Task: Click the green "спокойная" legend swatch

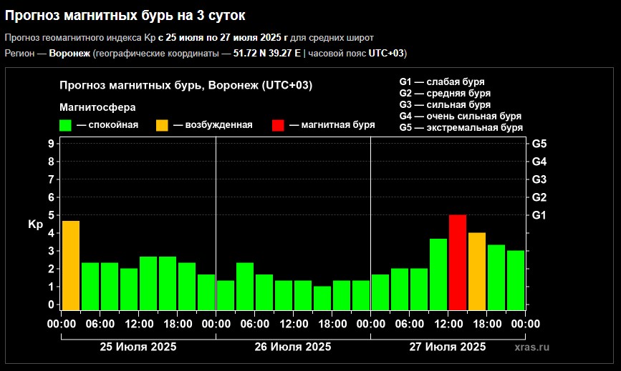Action: tap(66, 125)
